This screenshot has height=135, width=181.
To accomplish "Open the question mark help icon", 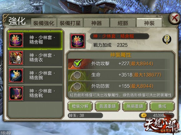I will coord(167,39).
